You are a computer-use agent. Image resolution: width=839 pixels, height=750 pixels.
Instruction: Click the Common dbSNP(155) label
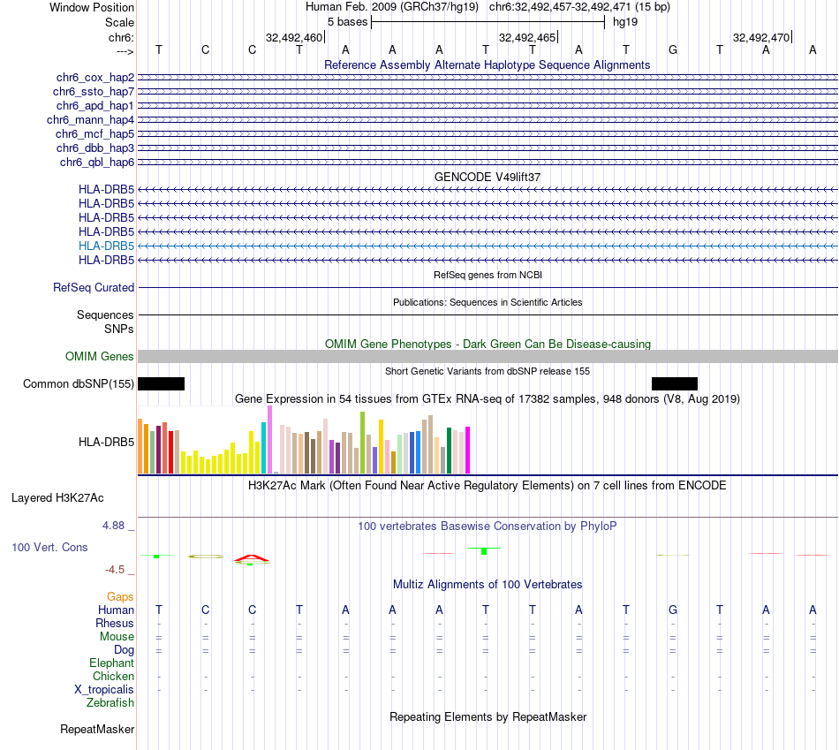79,383
